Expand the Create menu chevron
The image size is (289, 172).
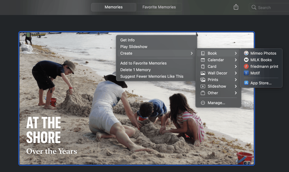(192, 53)
